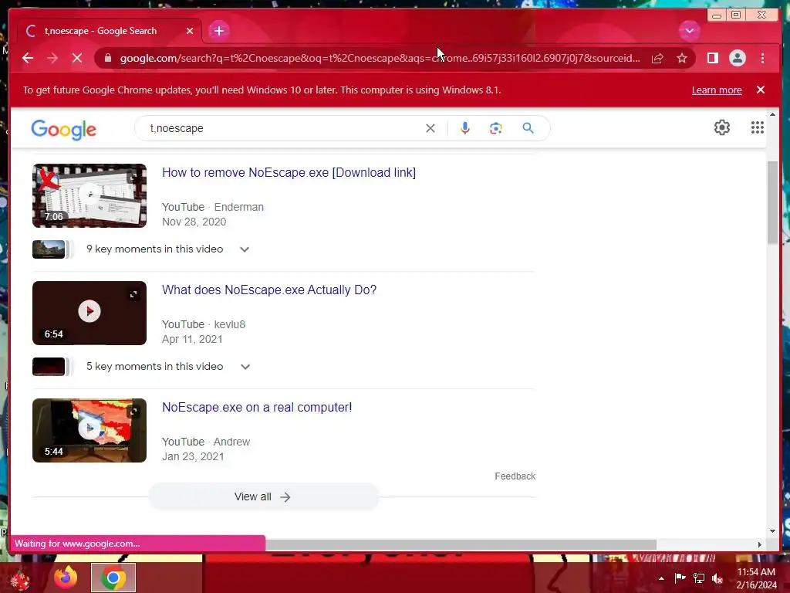Open NoEscape.exe on a real computer link
Screen dimensions: 790x593
pos(257,408)
